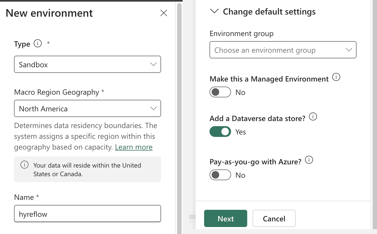
Task: Click the "Determines data residency boundaries" description
Action: (x=86, y=136)
